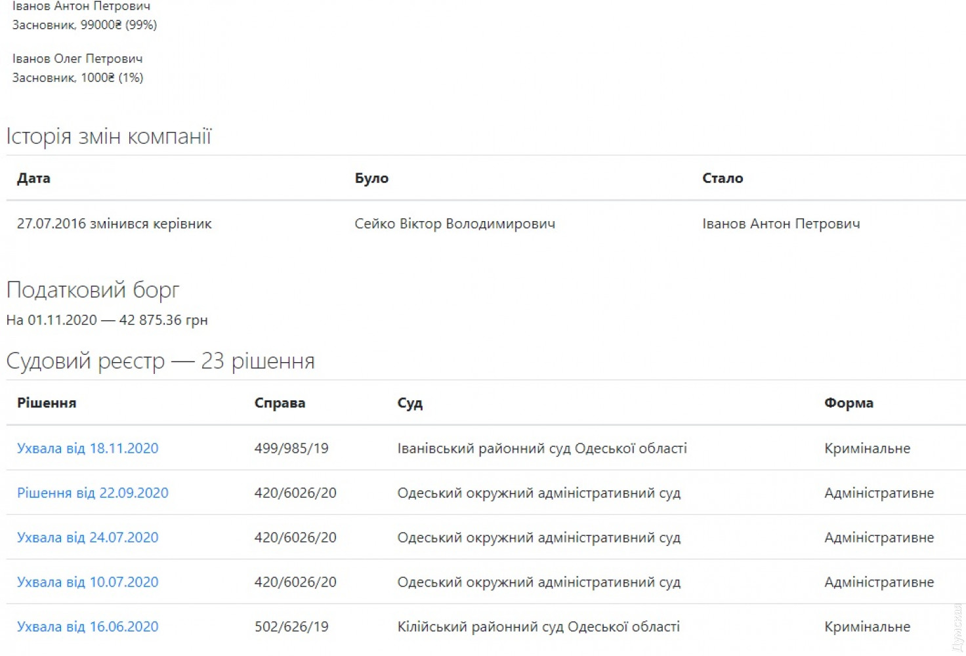This screenshot has width=966, height=656.
Task: Open the Ухвала від 10.07.2020 link
Action: (87, 582)
